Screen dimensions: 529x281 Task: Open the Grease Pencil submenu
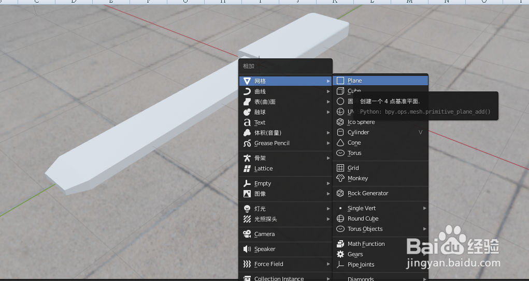click(x=285, y=144)
